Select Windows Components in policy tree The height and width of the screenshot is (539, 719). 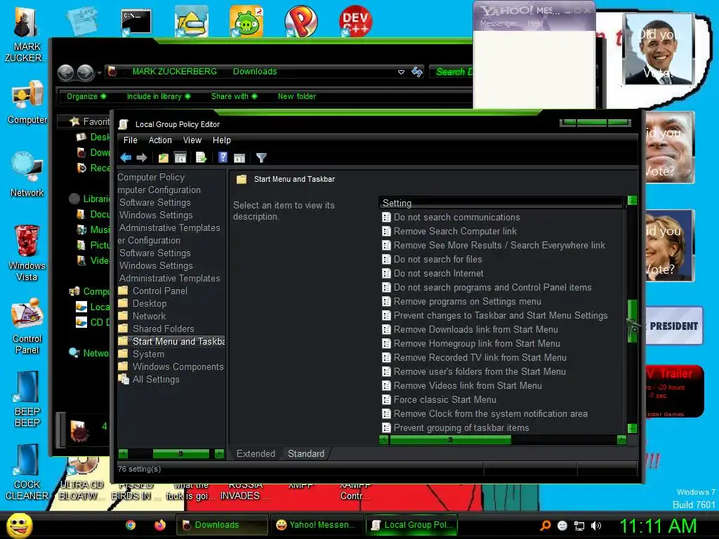(178, 366)
